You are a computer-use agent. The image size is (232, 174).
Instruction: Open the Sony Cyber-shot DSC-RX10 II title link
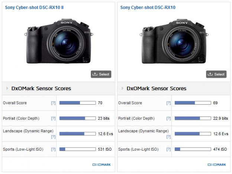point(34,7)
